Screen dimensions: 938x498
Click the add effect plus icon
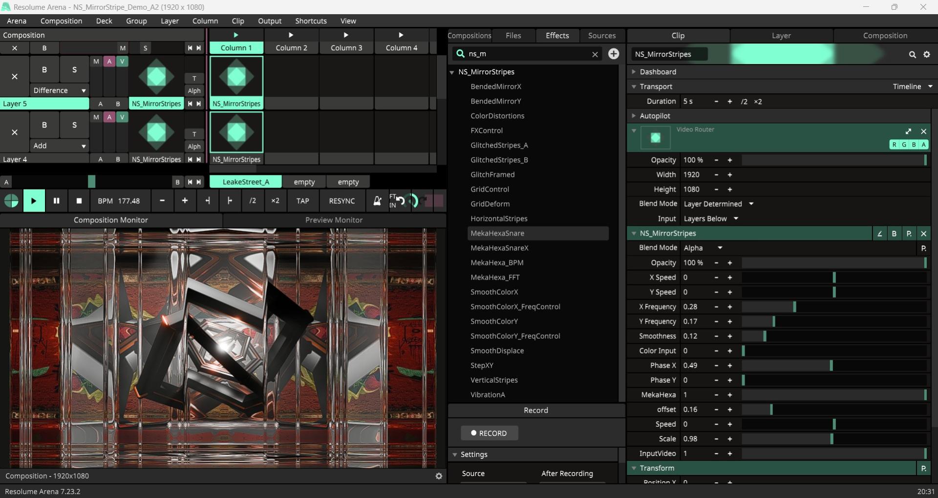[x=614, y=54]
